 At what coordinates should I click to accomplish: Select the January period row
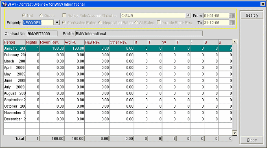[x=118, y=49]
